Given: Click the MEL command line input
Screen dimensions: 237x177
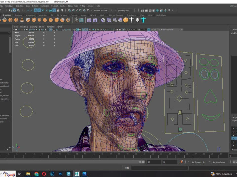Looking at the screenshot, I should 159,168.
